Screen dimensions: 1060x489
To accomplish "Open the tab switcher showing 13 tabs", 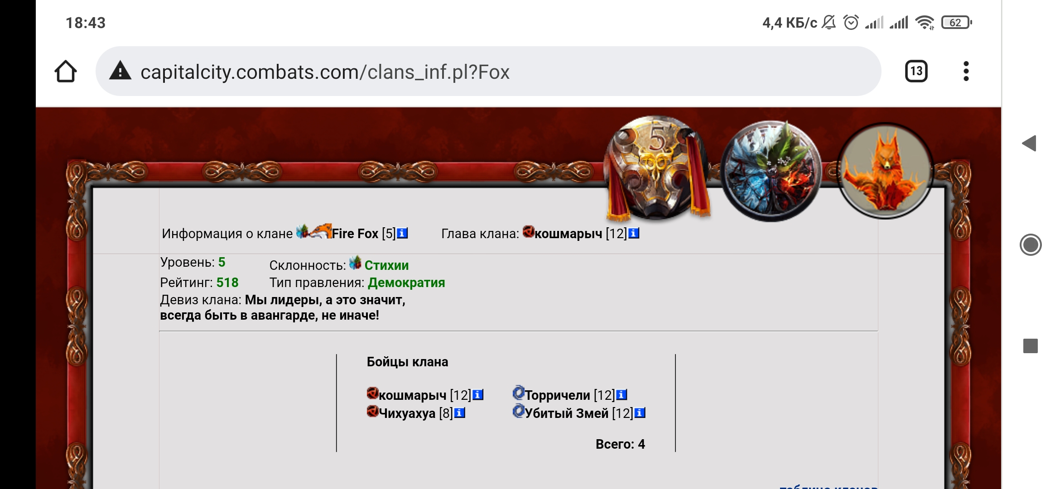I will point(916,71).
